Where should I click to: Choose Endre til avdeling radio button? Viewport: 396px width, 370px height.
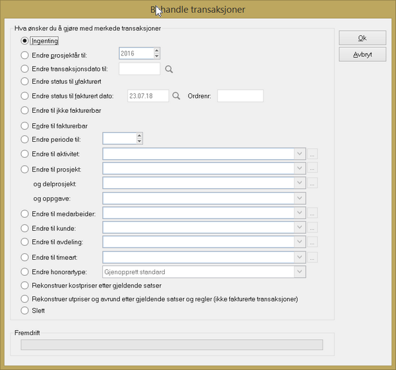[x=24, y=242]
